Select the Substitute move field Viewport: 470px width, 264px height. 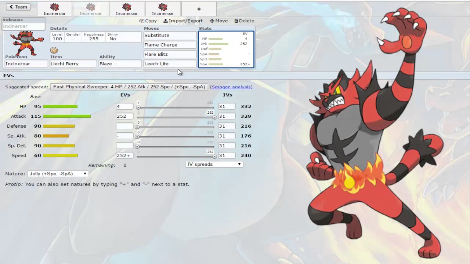(x=170, y=36)
